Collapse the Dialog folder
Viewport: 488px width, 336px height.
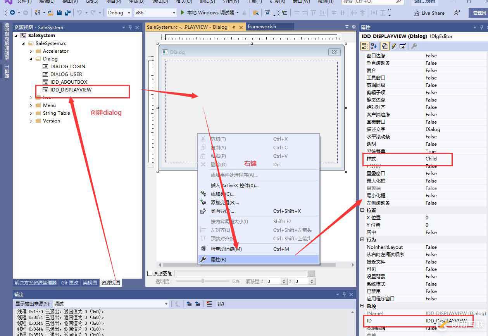(31, 59)
